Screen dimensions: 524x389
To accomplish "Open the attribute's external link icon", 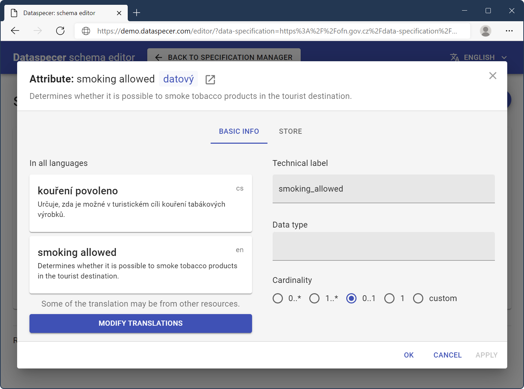I will click(210, 80).
